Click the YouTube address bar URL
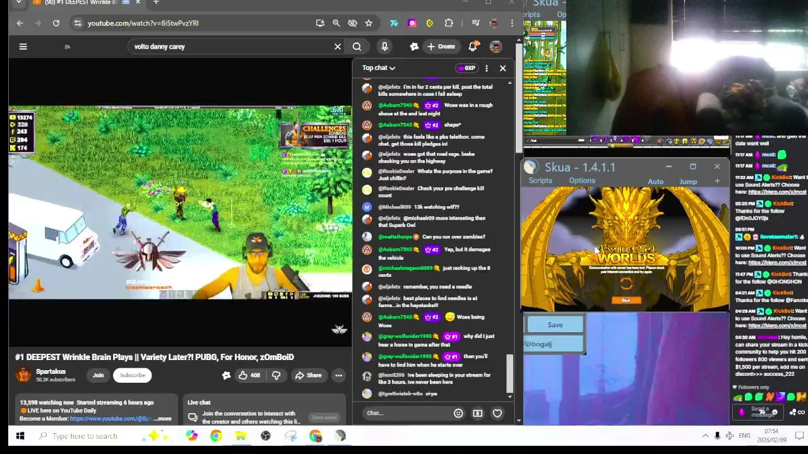This screenshot has width=808, height=454. click(143, 23)
